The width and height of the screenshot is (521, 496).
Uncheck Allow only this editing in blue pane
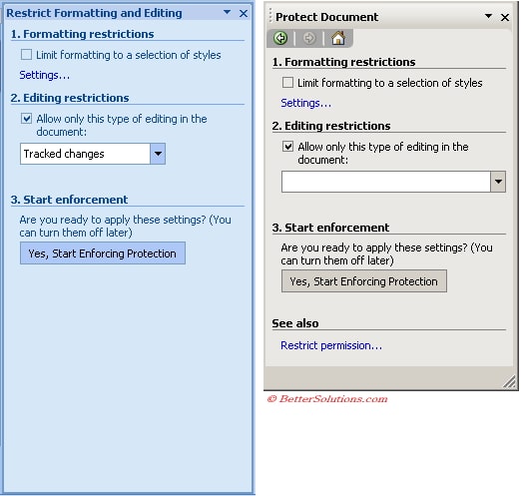coord(26,119)
